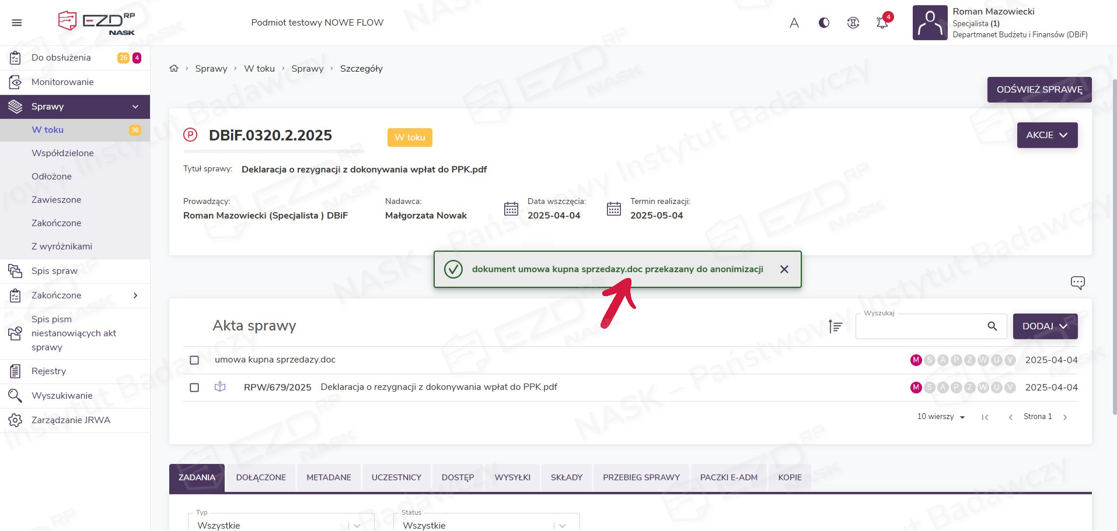The width and height of the screenshot is (1117, 531).
Task: Open the DODAJ dropdown menu
Action: click(x=1045, y=326)
